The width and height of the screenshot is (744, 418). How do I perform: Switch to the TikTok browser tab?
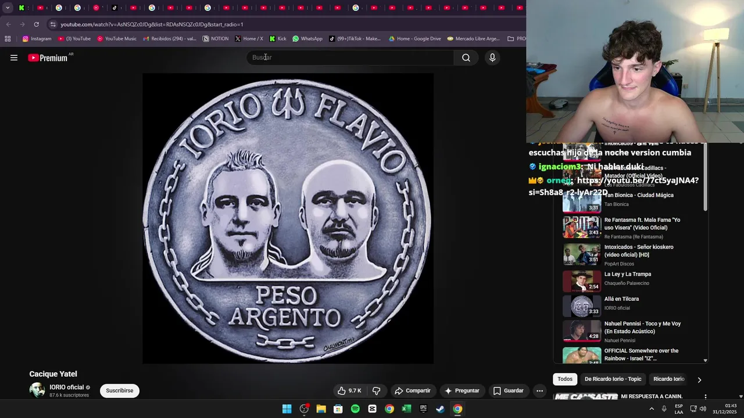[115, 8]
